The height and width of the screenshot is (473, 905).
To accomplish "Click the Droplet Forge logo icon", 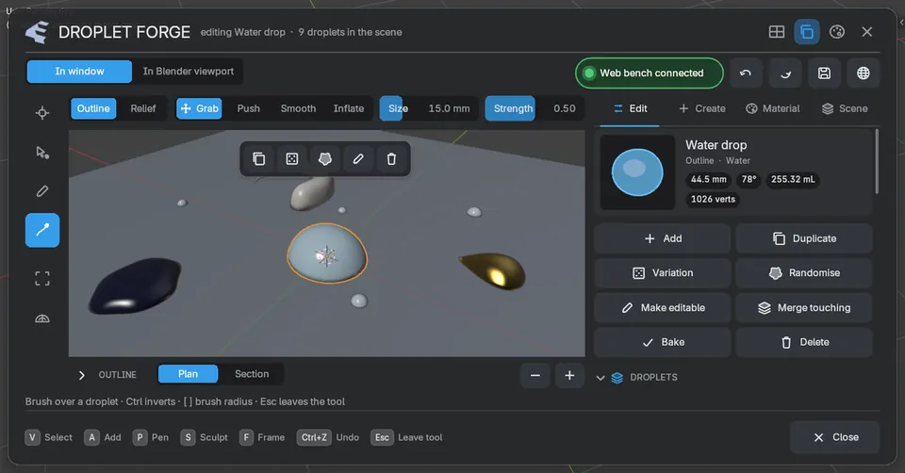I will tap(37, 32).
